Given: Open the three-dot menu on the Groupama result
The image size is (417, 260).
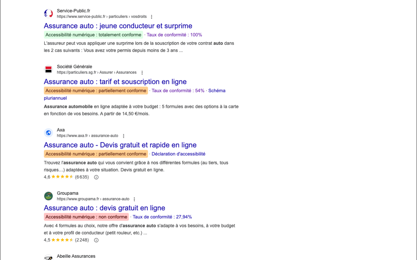Looking at the screenshot, I should point(134,199).
